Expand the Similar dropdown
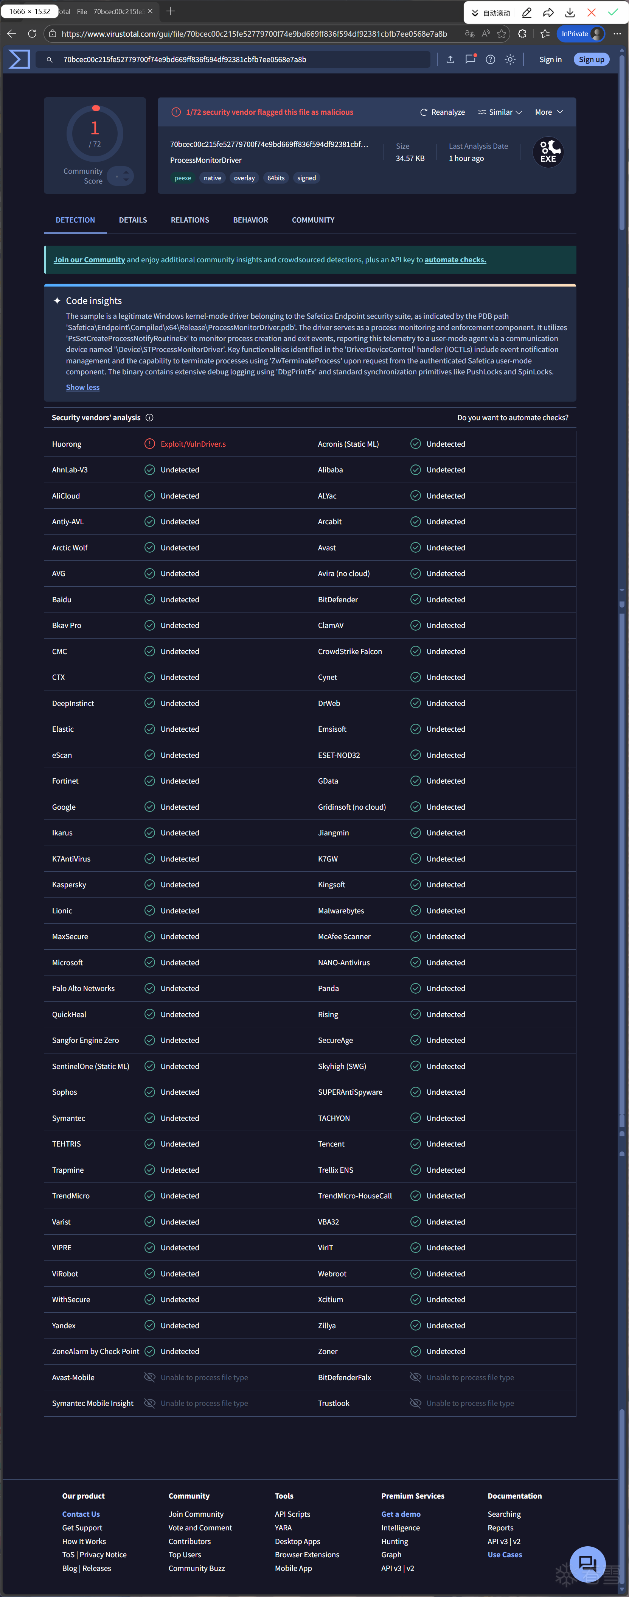This screenshot has height=1597, width=629. 500,112
